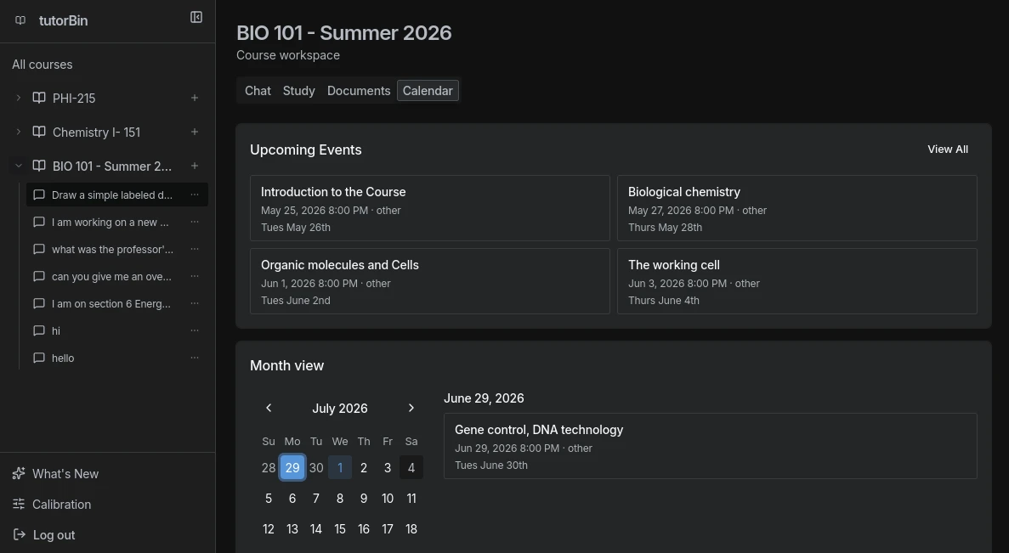Select day 28 in calendar grid
Viewport: 1009px width, 553px height.
pos(269,467)
